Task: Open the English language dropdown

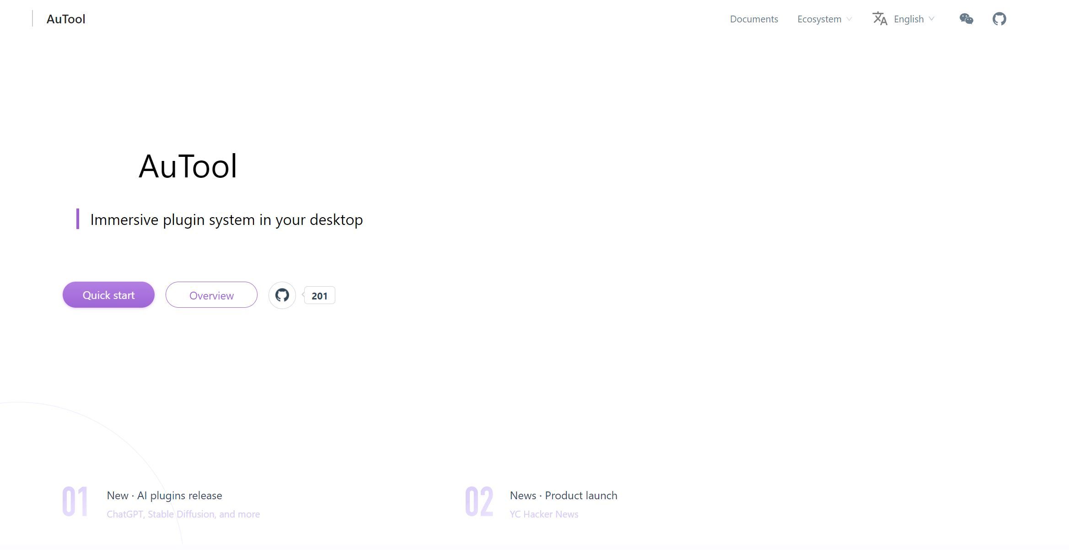Action: click(x=908, y=19)
